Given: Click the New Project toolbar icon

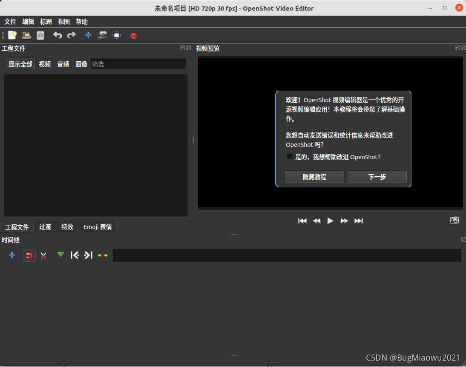Looking at the screenshot, I should [12, 35].
